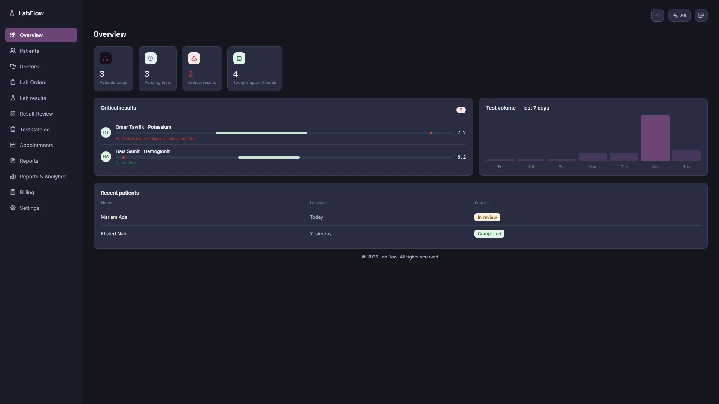Click the Test volume — last 7 days heading

(518, 108)
